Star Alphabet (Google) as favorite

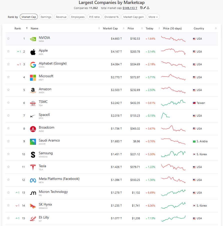(x=8, y=64)
